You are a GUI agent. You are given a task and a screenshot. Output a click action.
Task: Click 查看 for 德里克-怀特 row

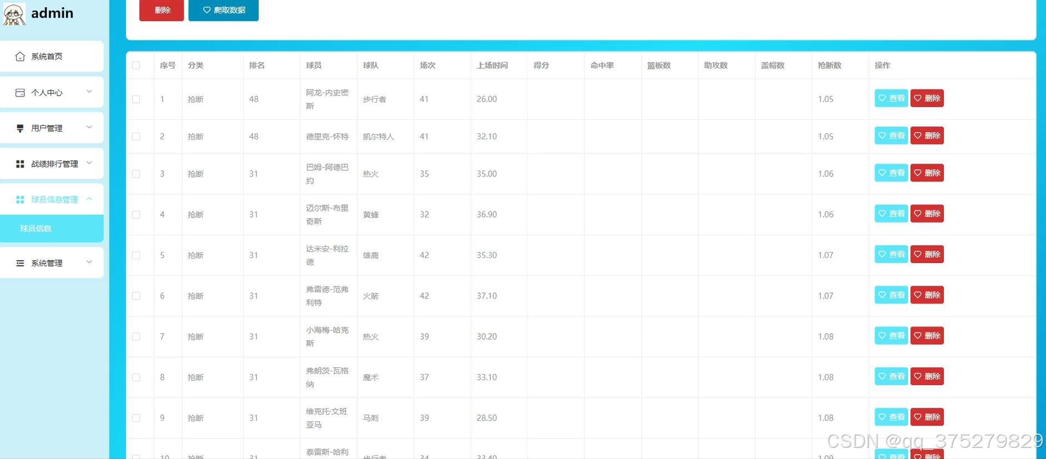(891, 135)
